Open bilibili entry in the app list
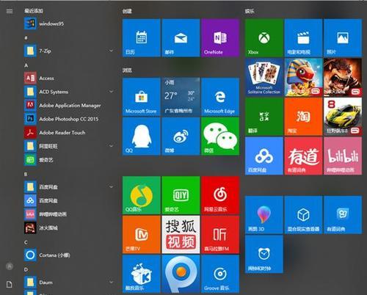The width and height of the screenshot is (367, 295). (x=68, y=214)
